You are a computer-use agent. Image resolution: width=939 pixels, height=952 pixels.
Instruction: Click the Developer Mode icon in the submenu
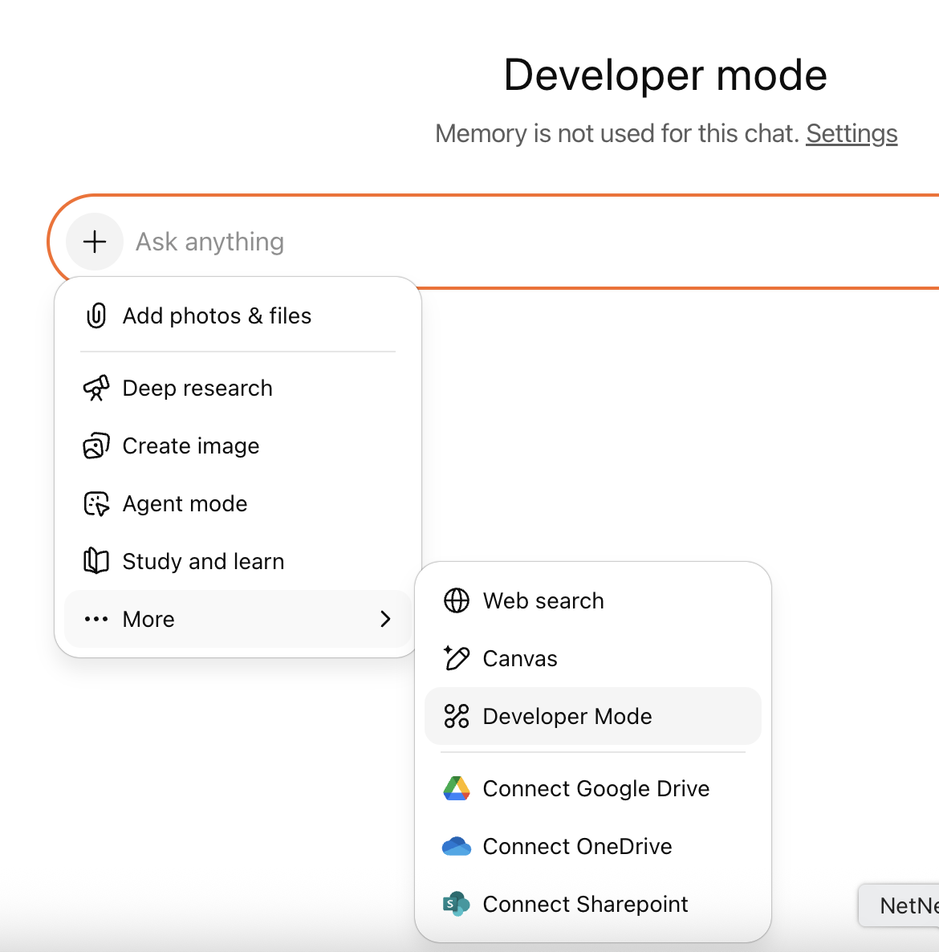(x=456, y=716)
